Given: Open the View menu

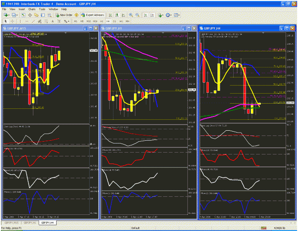Looking at the screenshot, I should [x=12, y=9].
